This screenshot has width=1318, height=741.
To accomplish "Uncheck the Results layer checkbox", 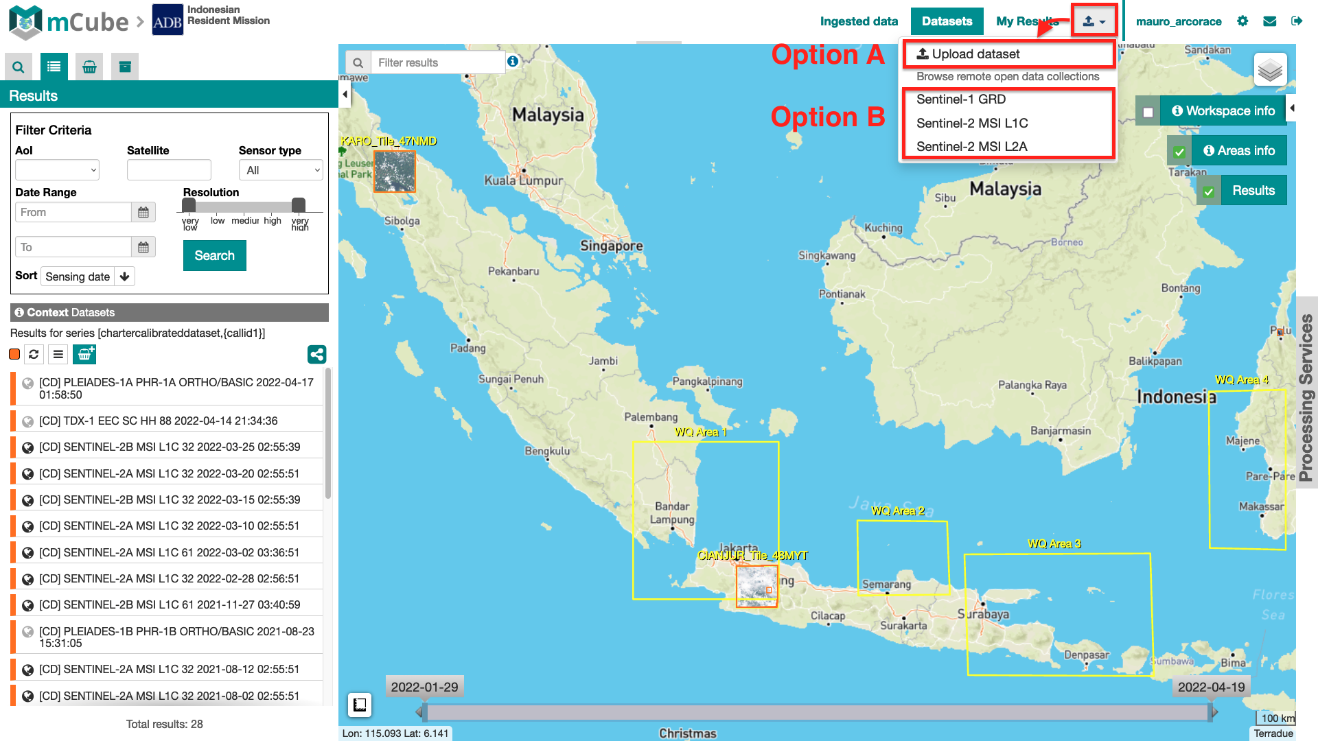I will click(1209, 191).
